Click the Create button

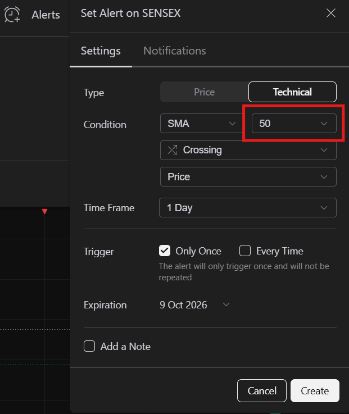(x=315, y=391)
